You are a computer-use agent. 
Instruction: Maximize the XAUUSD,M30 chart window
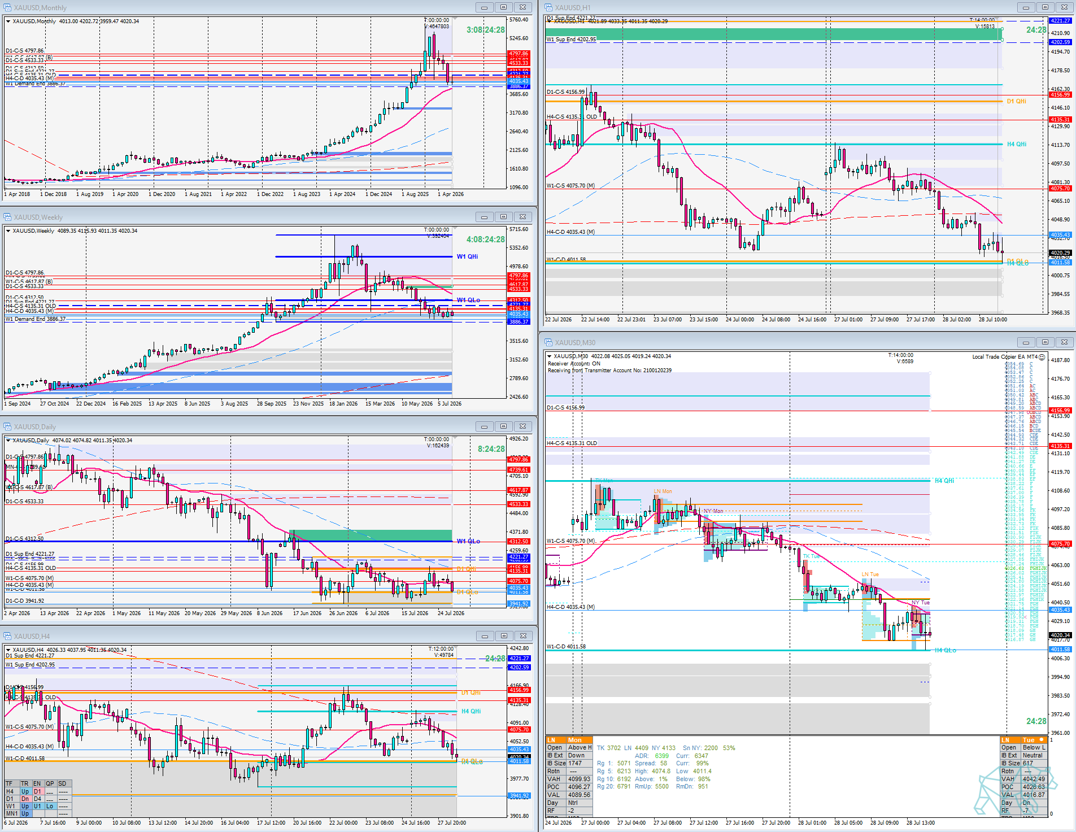(1045, 342)
